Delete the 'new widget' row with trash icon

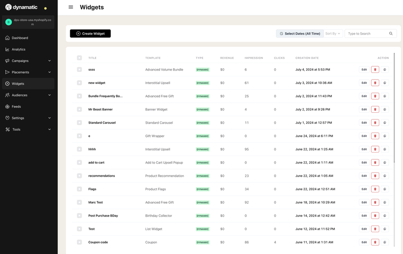(x=375, y=83)
